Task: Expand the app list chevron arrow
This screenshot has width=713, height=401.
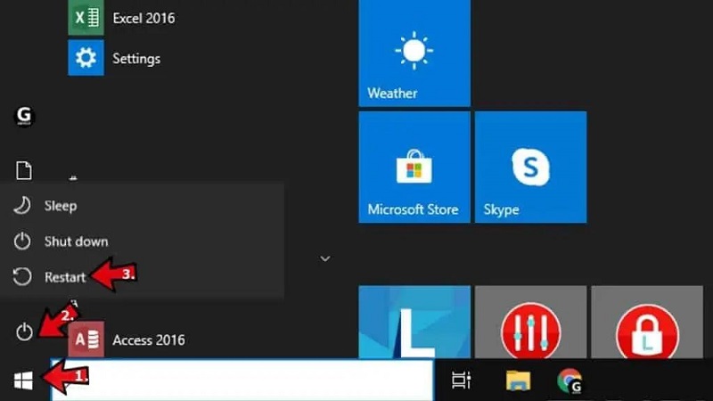Action: click(x=324, y=258)
